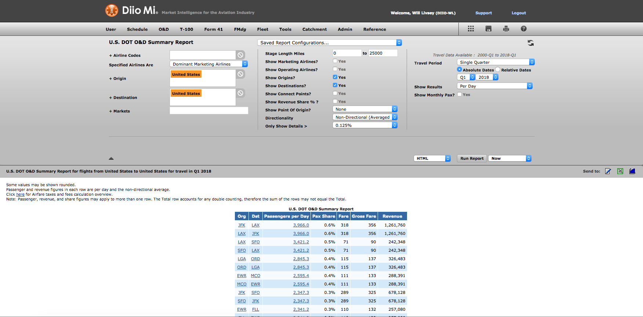This screenshot has height=317, width=643.
Task: Enable Show Marketing Airlines checkbox
Action: point(335,61)
